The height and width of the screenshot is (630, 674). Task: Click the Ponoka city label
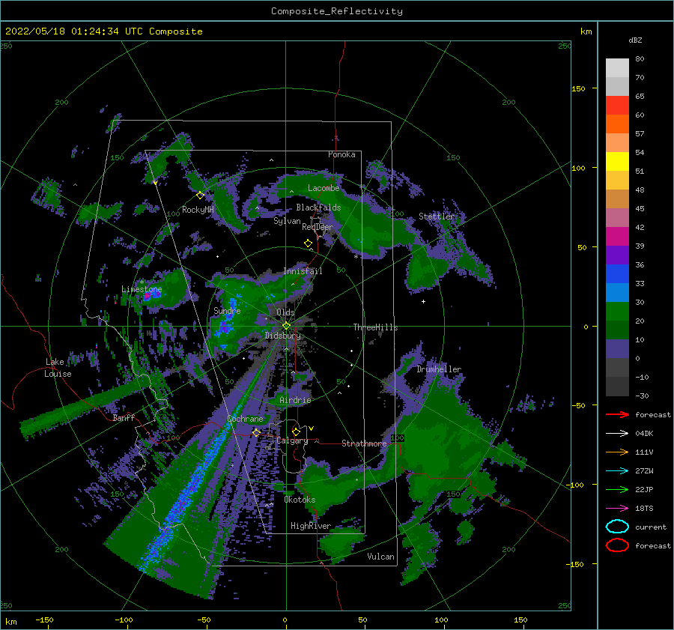click(341, 154)
